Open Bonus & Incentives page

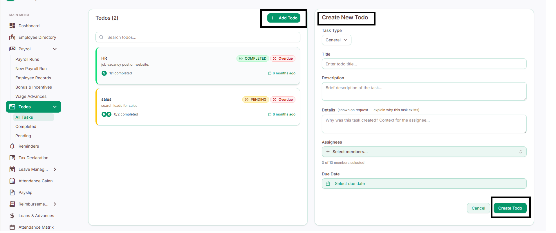[34, 87]
